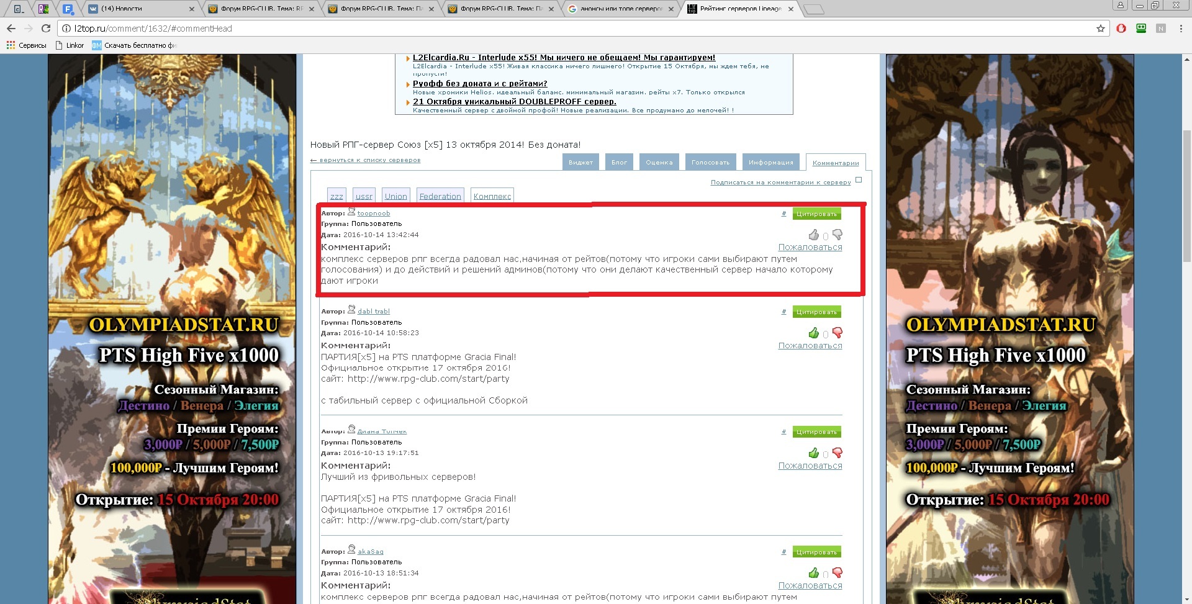Switch to the Информация tab

(770, 162)
